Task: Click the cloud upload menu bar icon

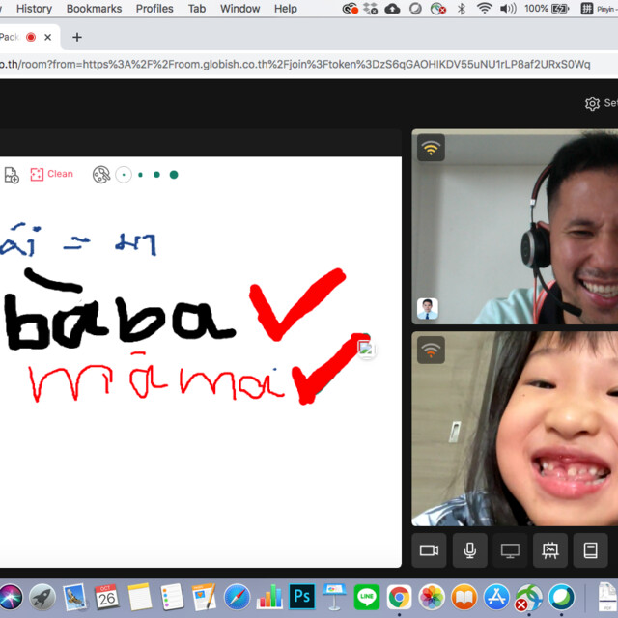Action: [x=392, y=9]
